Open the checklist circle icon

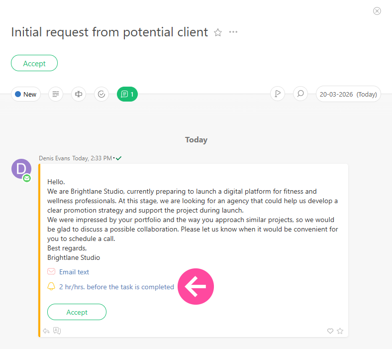tap(101, 94)
